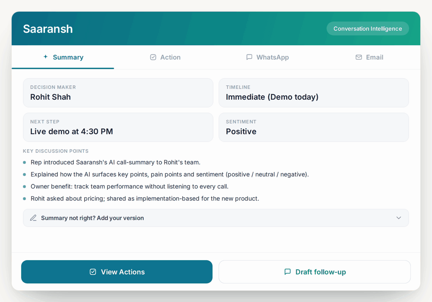Image resolution: width=432 pixels, height=302 pixels.
Task: Click 'Rohit asked about pricing' bullet
Action: pyautogui.click(x=145, y=198)
